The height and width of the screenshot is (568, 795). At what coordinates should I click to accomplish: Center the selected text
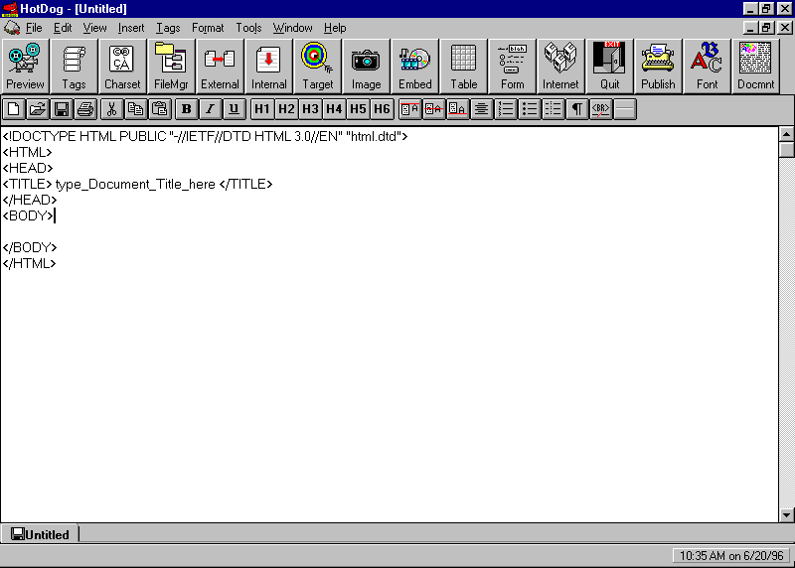point(481,109)
